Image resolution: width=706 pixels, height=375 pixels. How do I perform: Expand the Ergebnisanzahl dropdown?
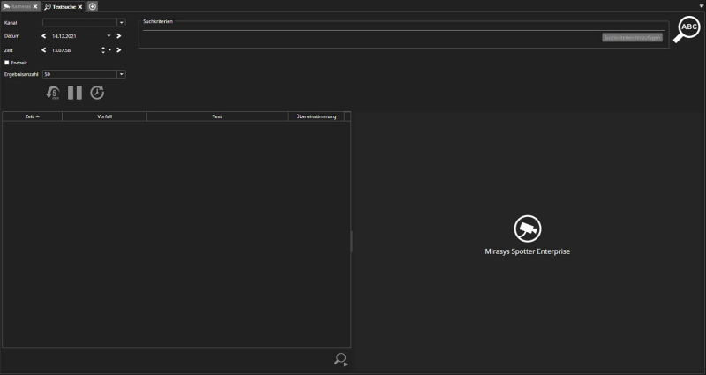click(x=121, y=74)
